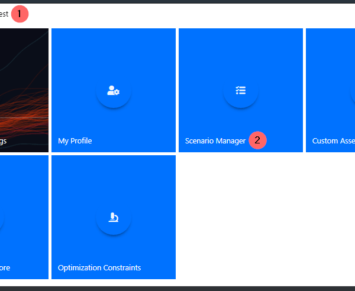Select the Optimization Constraints text label
This screenshot has width=355, height=291.
click(x=99, y=268)
